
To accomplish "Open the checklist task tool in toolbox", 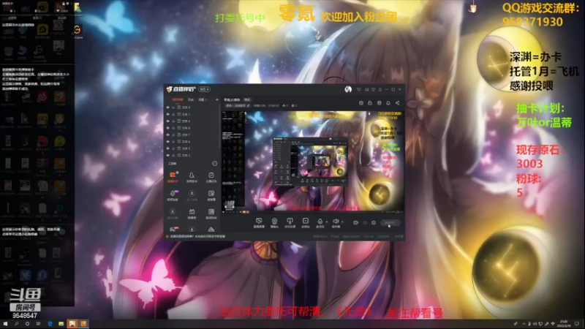I will (211, 177).
